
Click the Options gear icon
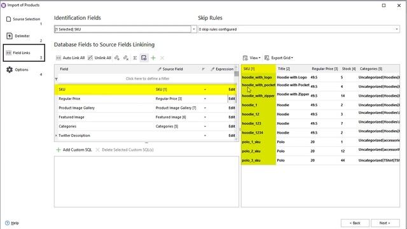10,69
